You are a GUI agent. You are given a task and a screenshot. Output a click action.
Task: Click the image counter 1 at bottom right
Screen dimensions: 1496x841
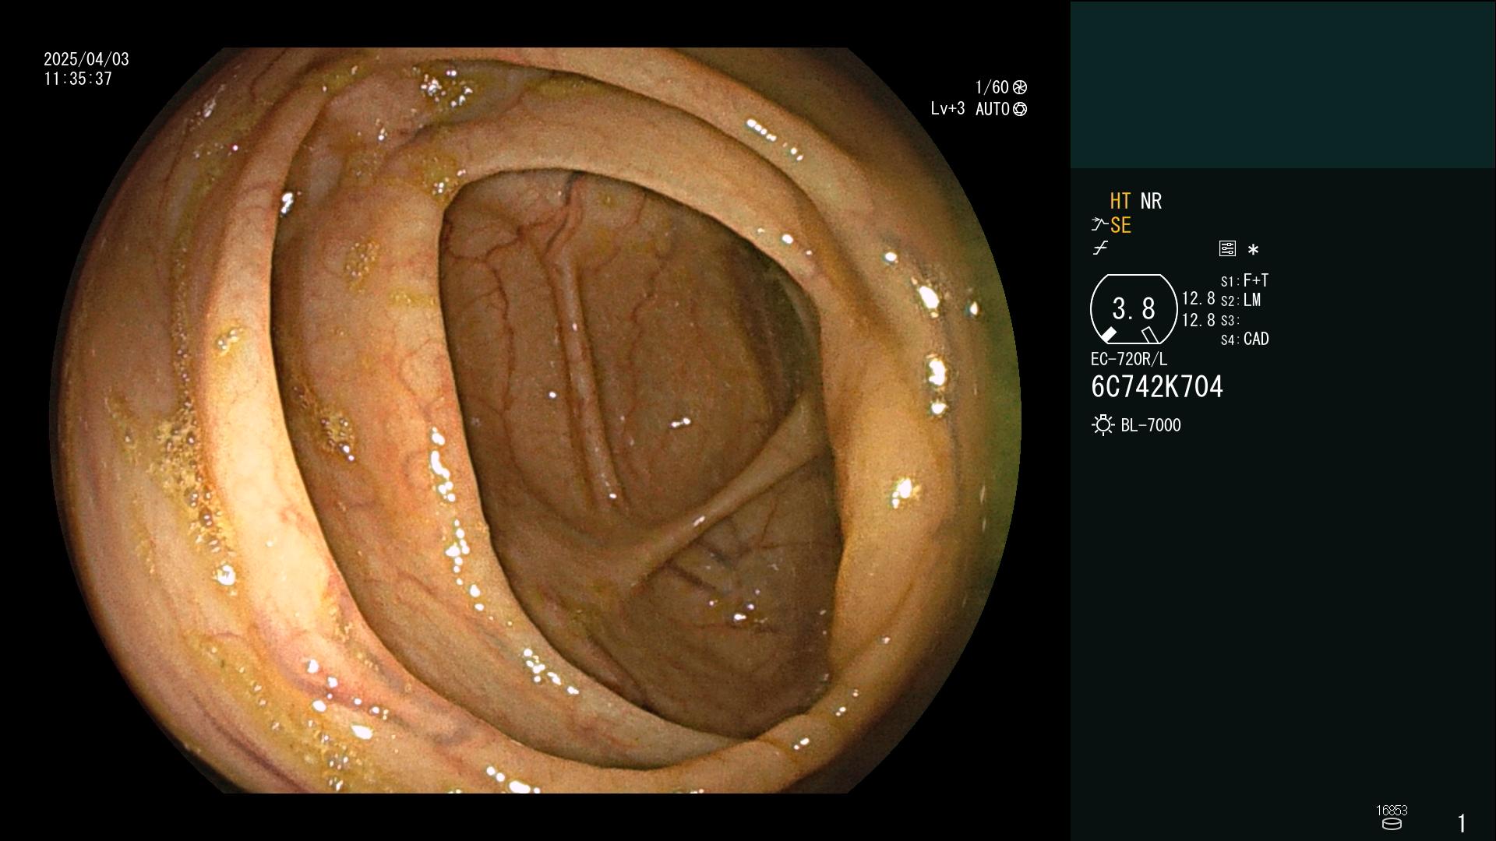pos(1462,823)
